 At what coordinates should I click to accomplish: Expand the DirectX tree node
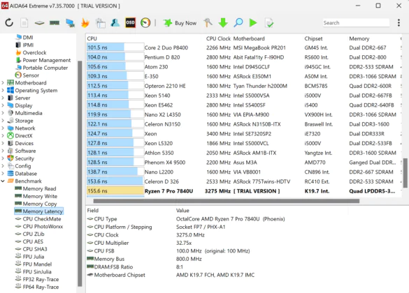point(3,135)
